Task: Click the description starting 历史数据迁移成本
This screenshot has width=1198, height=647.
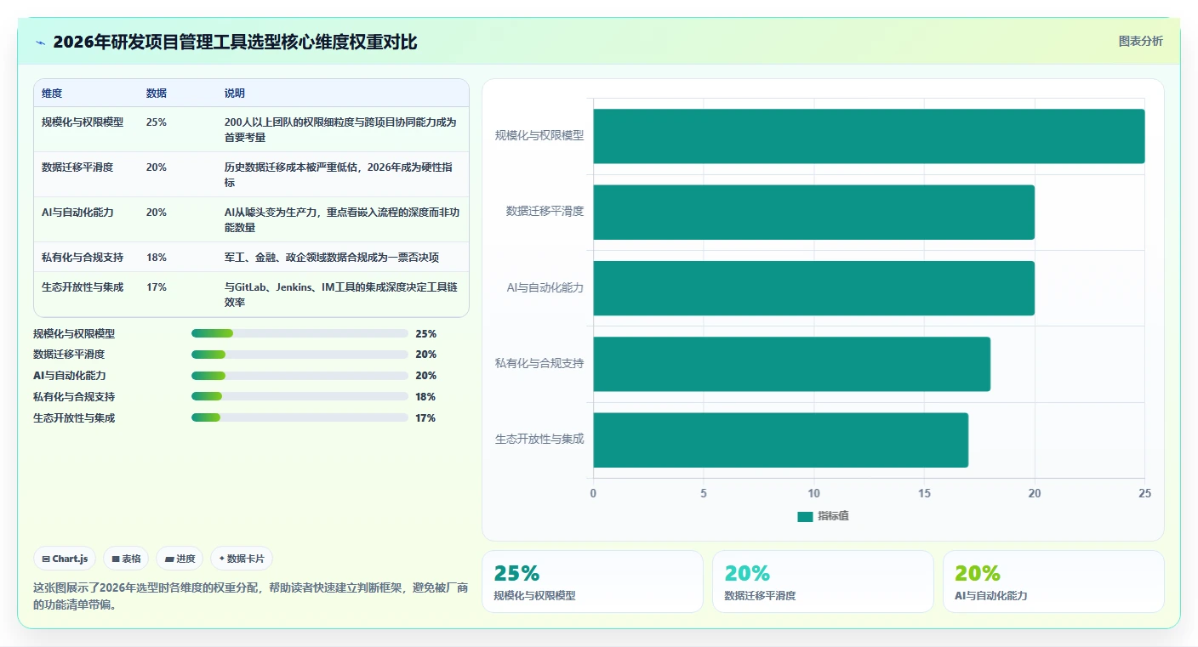Action: click(x=340, y=175)
